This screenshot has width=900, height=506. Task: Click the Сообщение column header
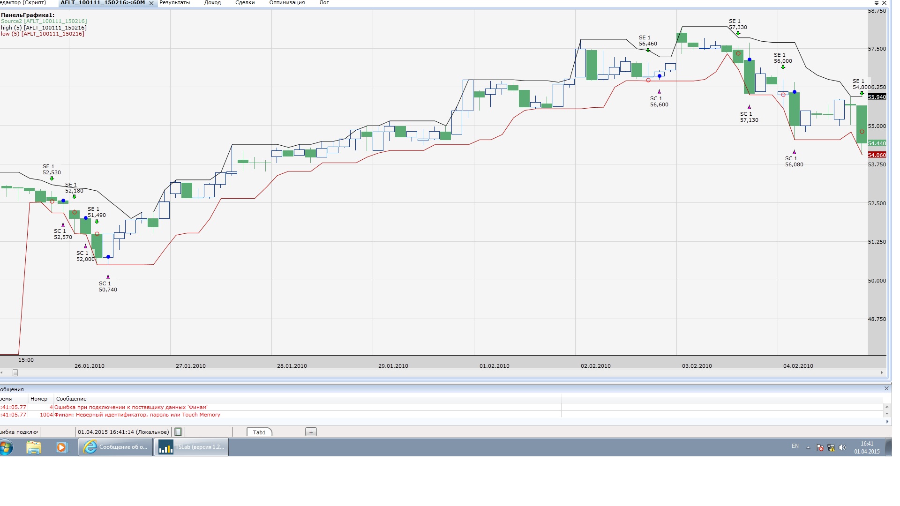tap(71, 399)
